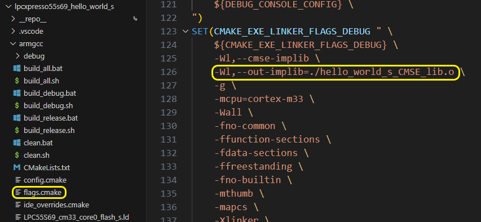The width and height of the screenshot is (481, 222).
Task: Open ide_overrides.cmake file
Action: point(56,205)
